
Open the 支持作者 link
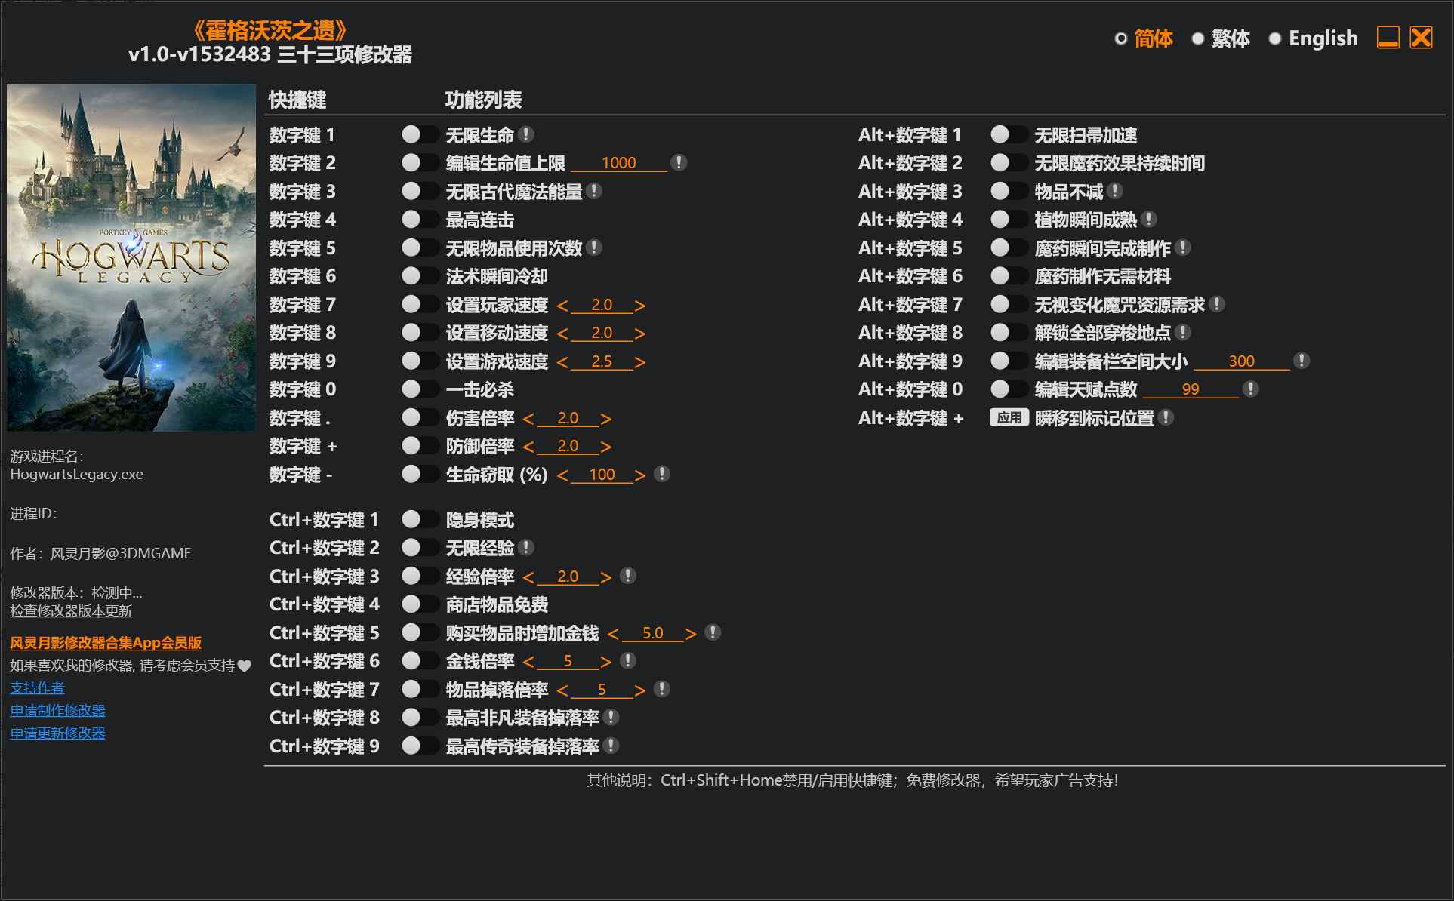pos(36,687)
